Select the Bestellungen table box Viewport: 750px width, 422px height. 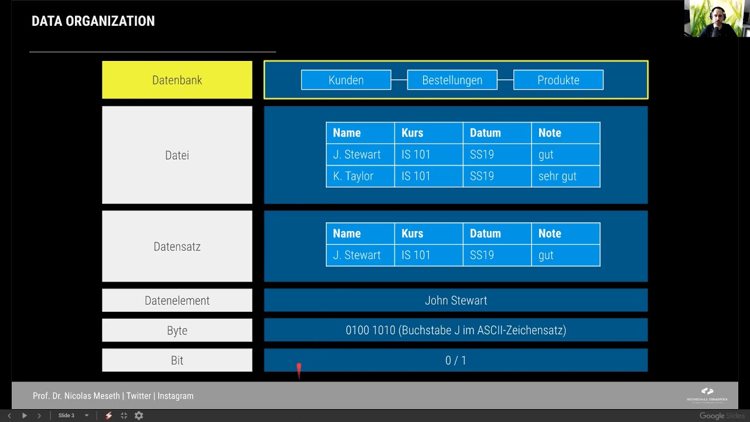coord(452,80)
